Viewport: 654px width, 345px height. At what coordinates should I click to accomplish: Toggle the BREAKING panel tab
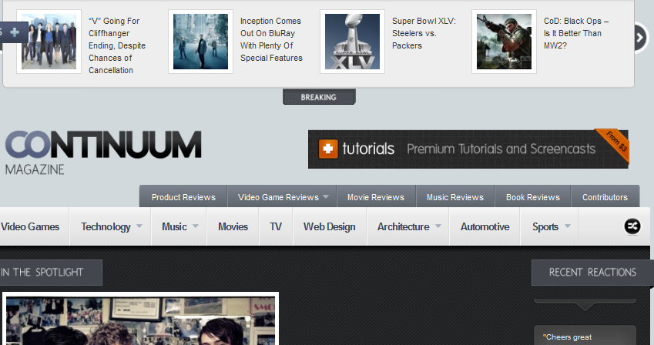[x=319, y=97]
